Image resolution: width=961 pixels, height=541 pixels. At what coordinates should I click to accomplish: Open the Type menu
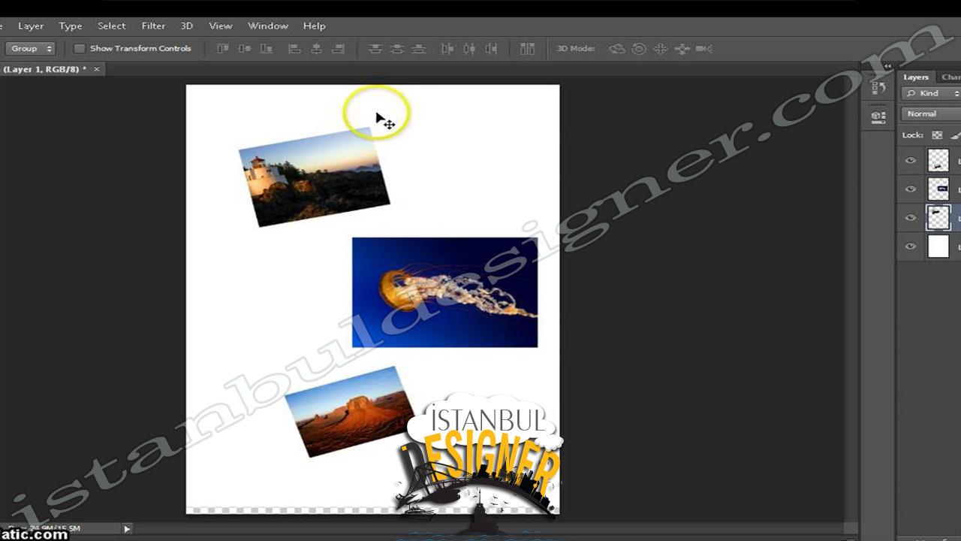click(x=71, y=26)
